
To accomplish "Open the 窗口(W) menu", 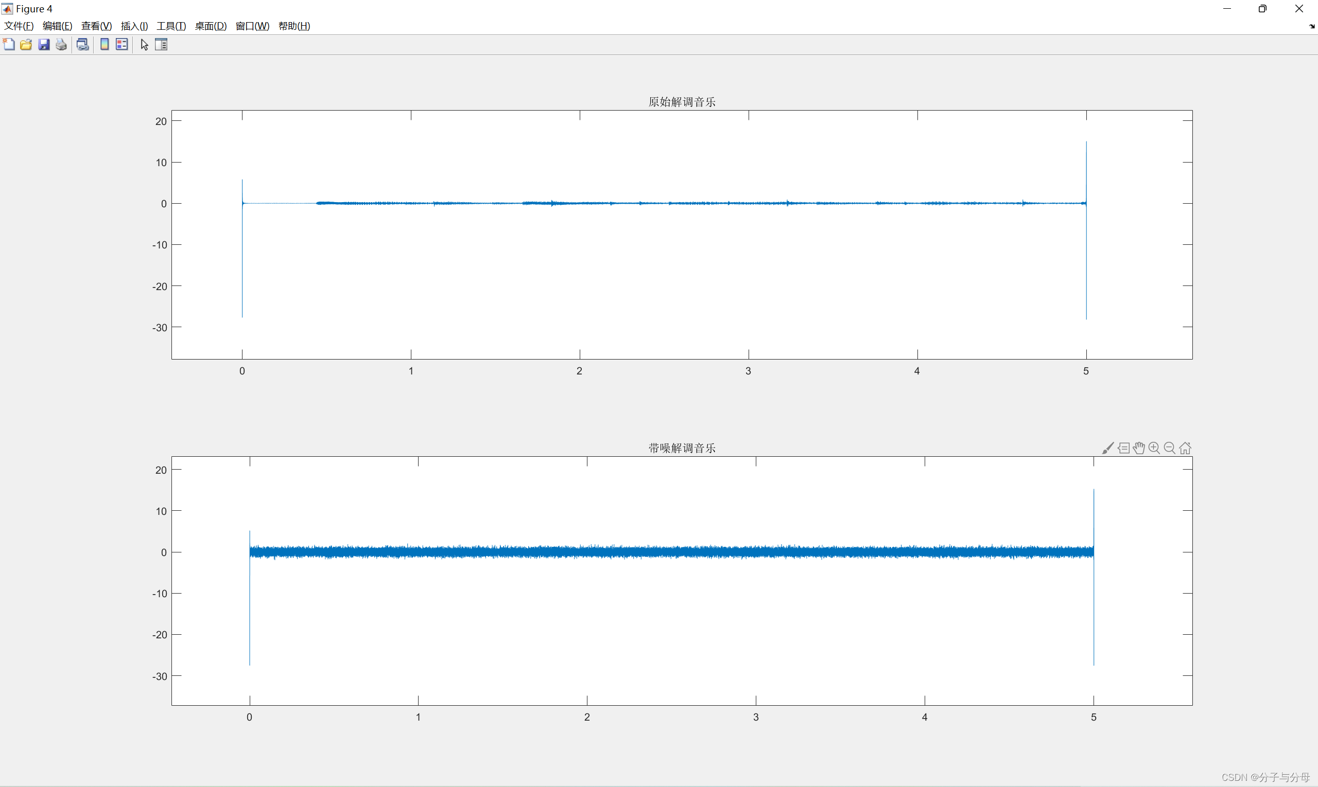I will 252,26.
